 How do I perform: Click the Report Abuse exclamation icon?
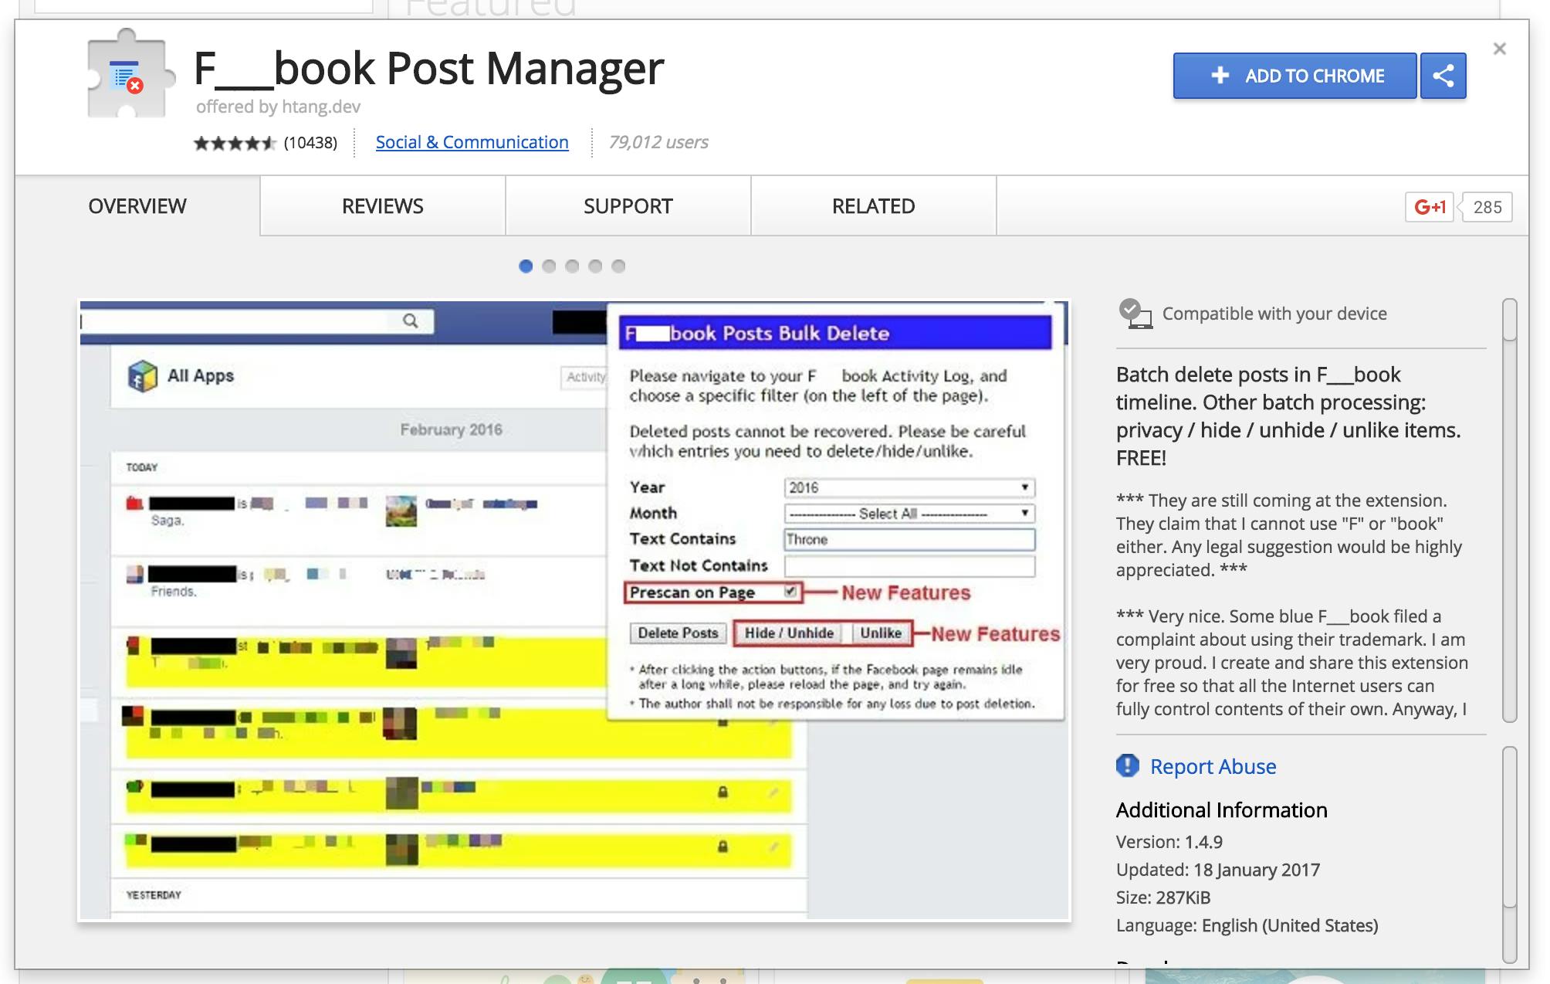coord(1128,765)
